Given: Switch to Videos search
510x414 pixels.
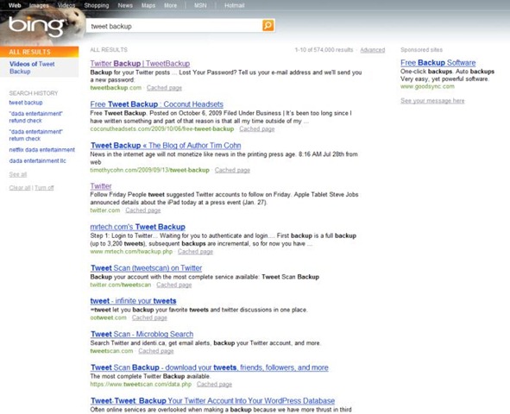Looking at the screenshot, I should coord(66,5).
